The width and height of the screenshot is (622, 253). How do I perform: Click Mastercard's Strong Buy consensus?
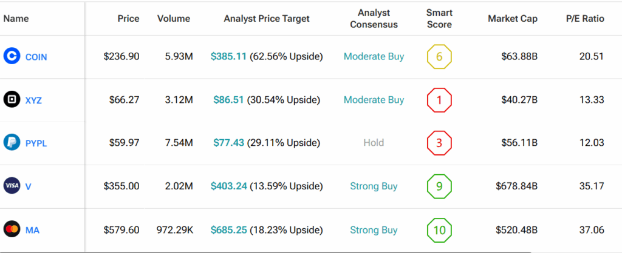tap(374, 230)
